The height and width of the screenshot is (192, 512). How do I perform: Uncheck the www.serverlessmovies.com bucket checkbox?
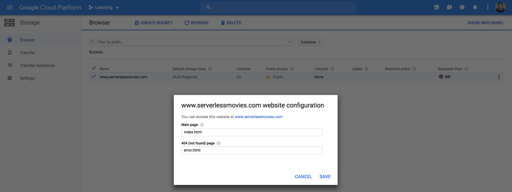point(94,77)
